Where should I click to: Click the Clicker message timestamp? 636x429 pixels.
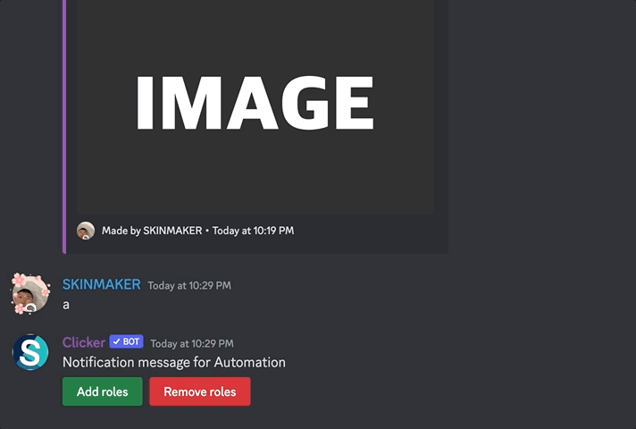click(192, 343)
